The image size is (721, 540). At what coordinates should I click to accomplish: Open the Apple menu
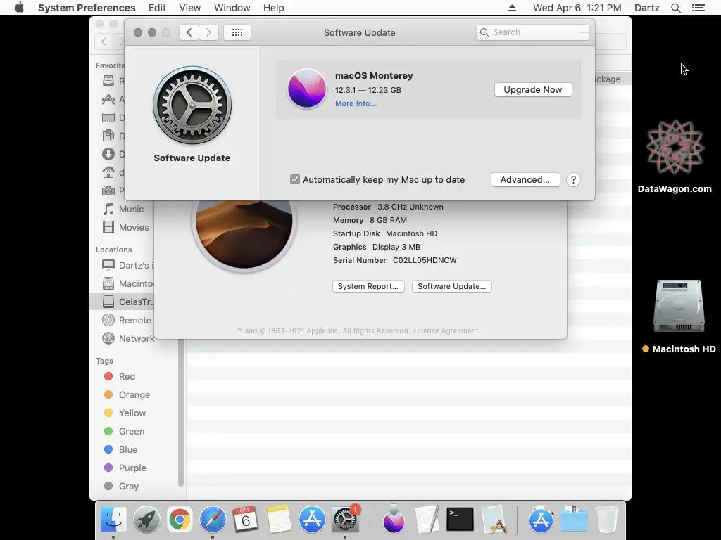(x=19, y=8)
